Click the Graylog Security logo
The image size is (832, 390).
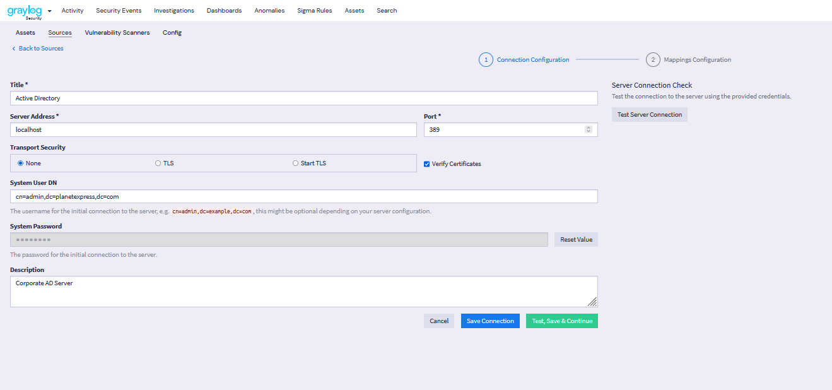point(25,11)
